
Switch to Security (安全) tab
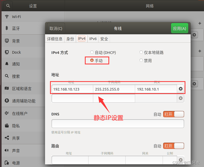point(104,39)
